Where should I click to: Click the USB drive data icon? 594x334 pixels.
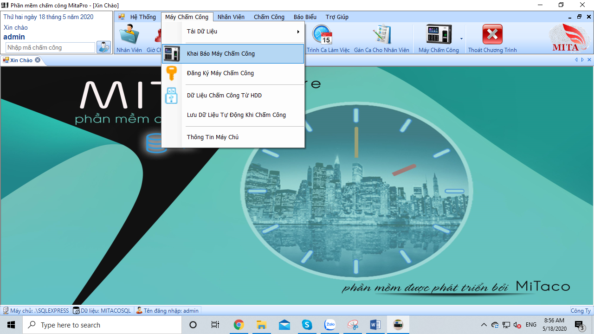pos(172,96)
